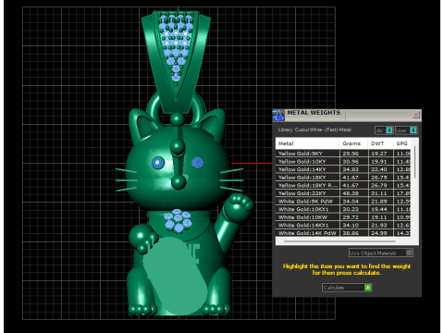The image size is (444, 333).
Task: Click DWT value of White Gold:14KX1
Action: pos(378,226)
